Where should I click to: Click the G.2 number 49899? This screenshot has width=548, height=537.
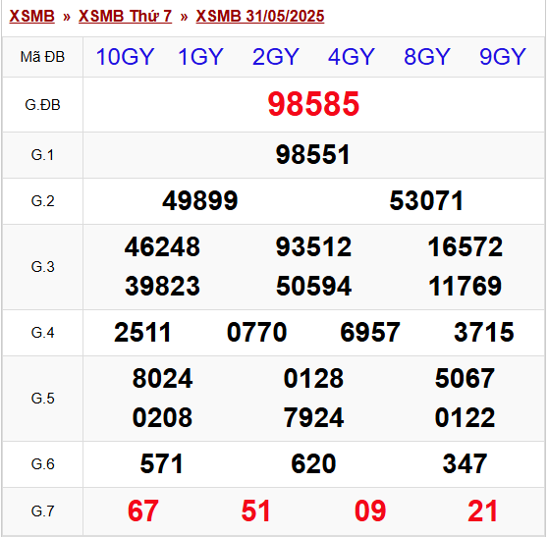[200, 201]
